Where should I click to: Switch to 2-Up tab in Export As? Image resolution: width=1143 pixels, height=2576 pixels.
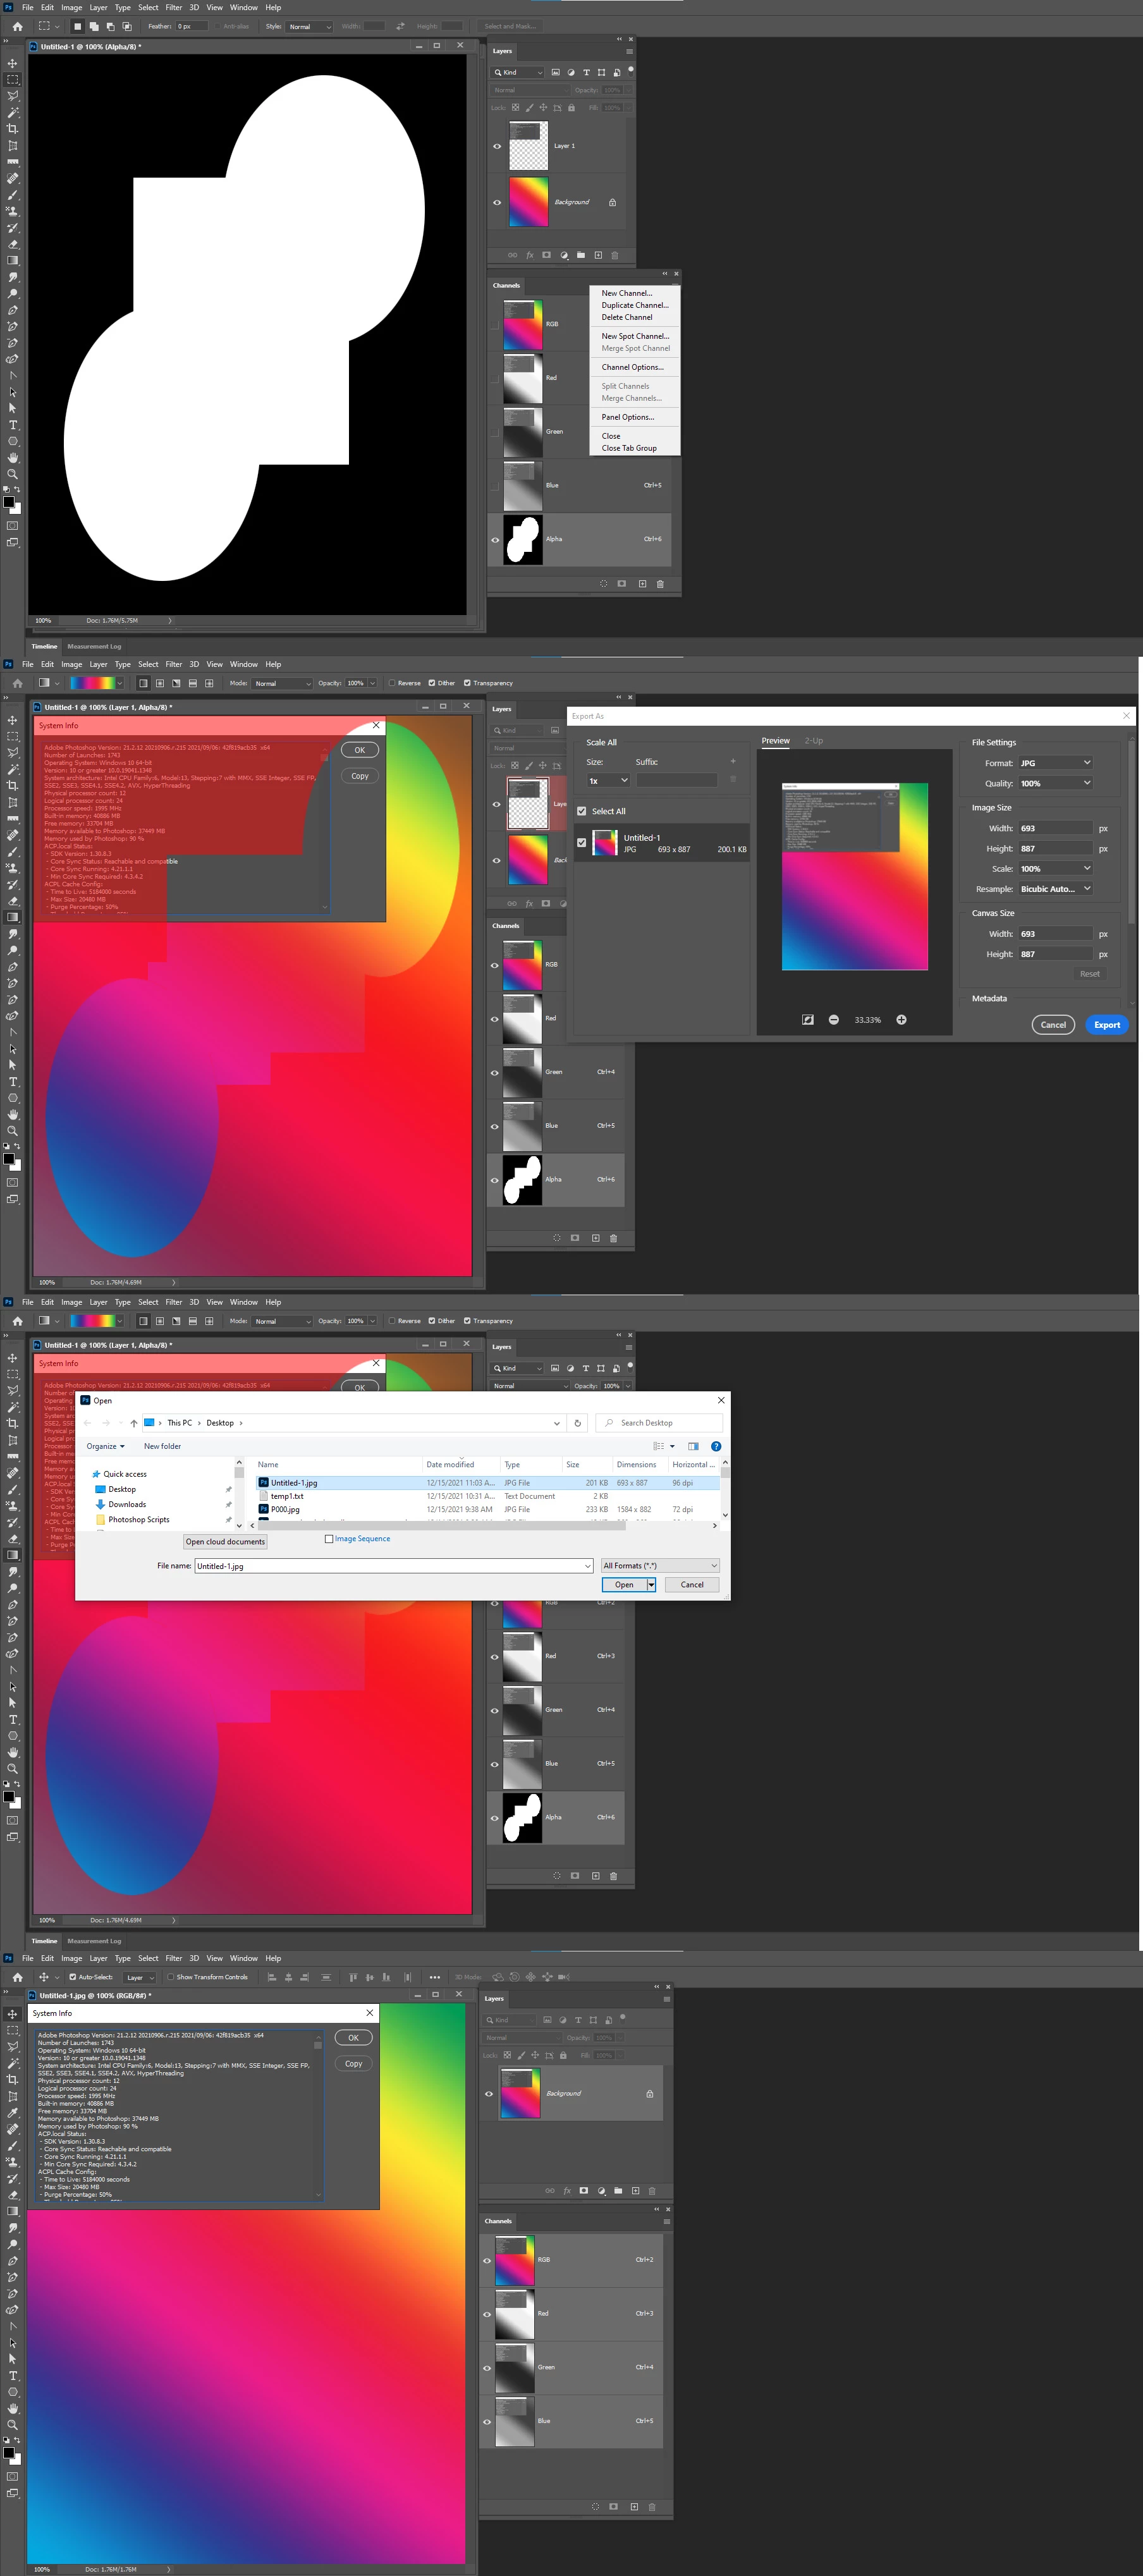pyautogui.click(x=813, y=740)
